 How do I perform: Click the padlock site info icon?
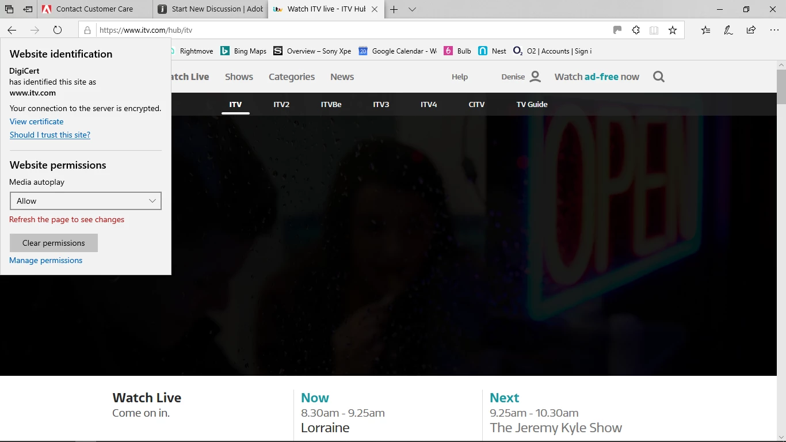pyautogui.click(x=88, y=31)
